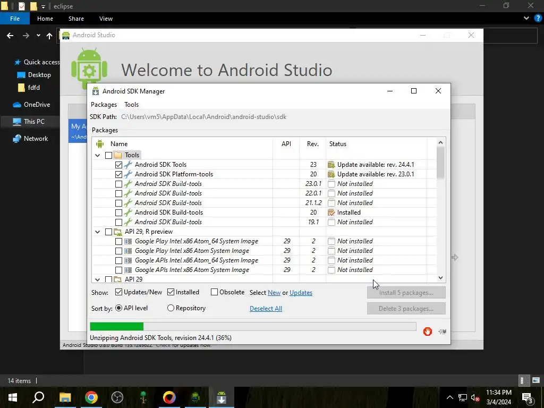The height and width of the screenshot is (408, 544).
Task: Click the Android robot icon in table header
Action: [x=100, y=143]
